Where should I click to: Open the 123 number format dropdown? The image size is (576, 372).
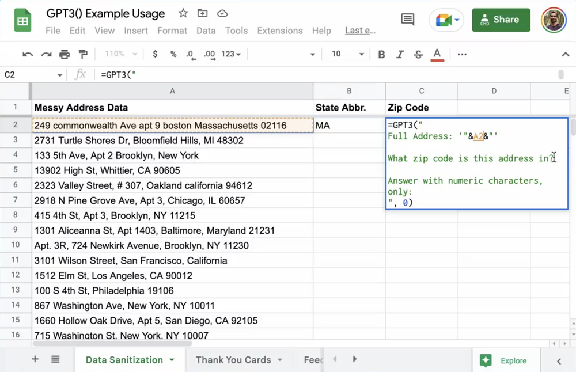pos(231,54)
